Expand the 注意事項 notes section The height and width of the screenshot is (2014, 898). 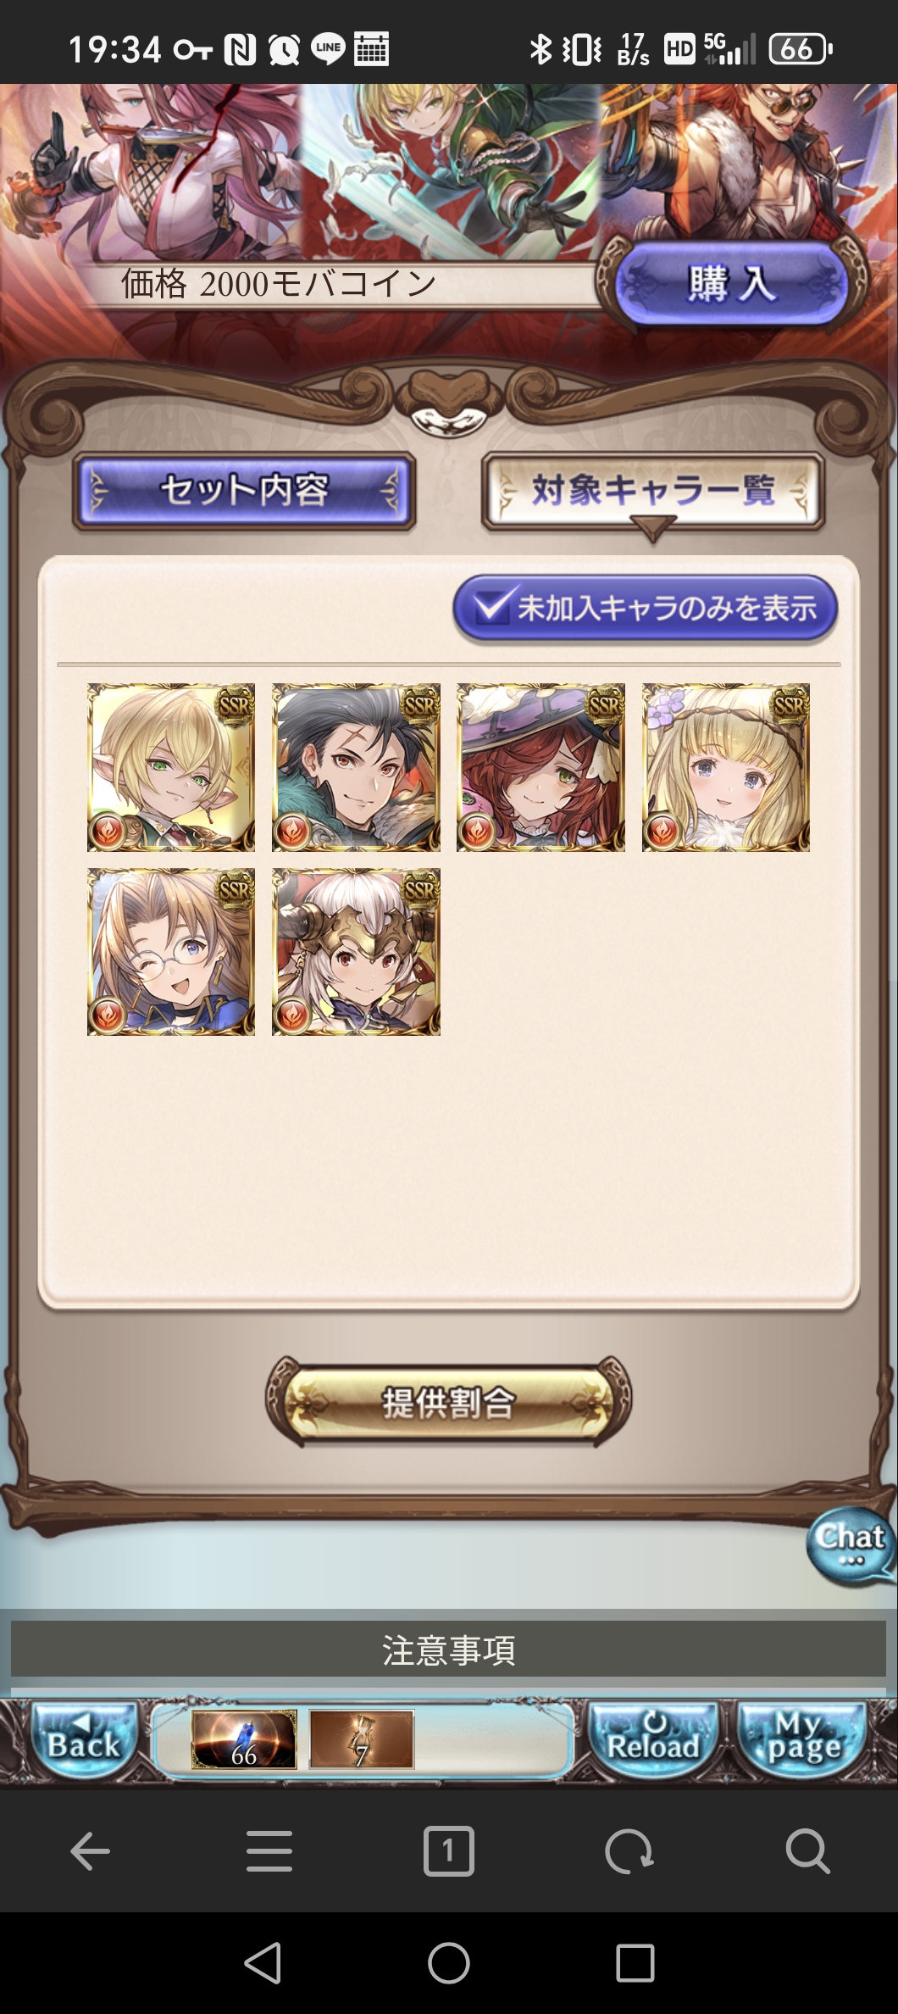(448, 1650)
